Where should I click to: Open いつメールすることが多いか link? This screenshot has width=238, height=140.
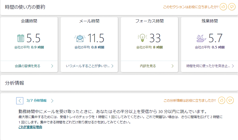pyautogui.click(x=88, y=66)
